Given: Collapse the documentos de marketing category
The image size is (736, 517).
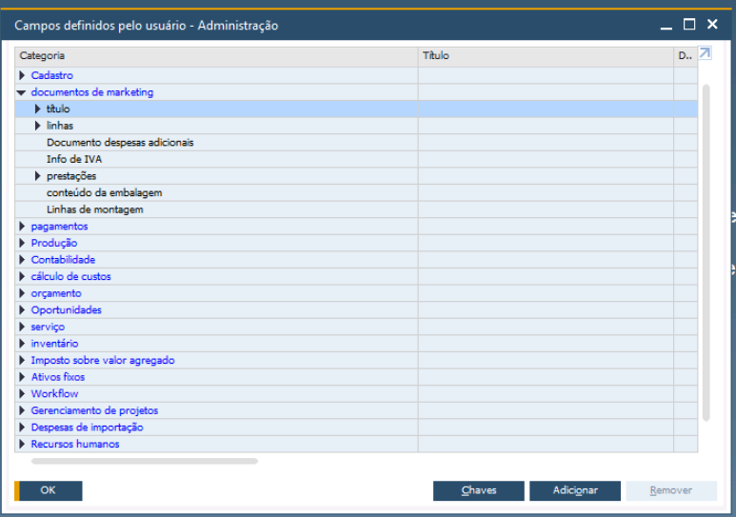Looking at the screenshot, I should pyautogui.click(x=21, y=92).
